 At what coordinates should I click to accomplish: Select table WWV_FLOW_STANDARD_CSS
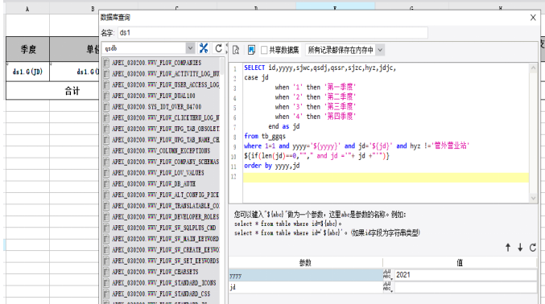tap(161, 294)
